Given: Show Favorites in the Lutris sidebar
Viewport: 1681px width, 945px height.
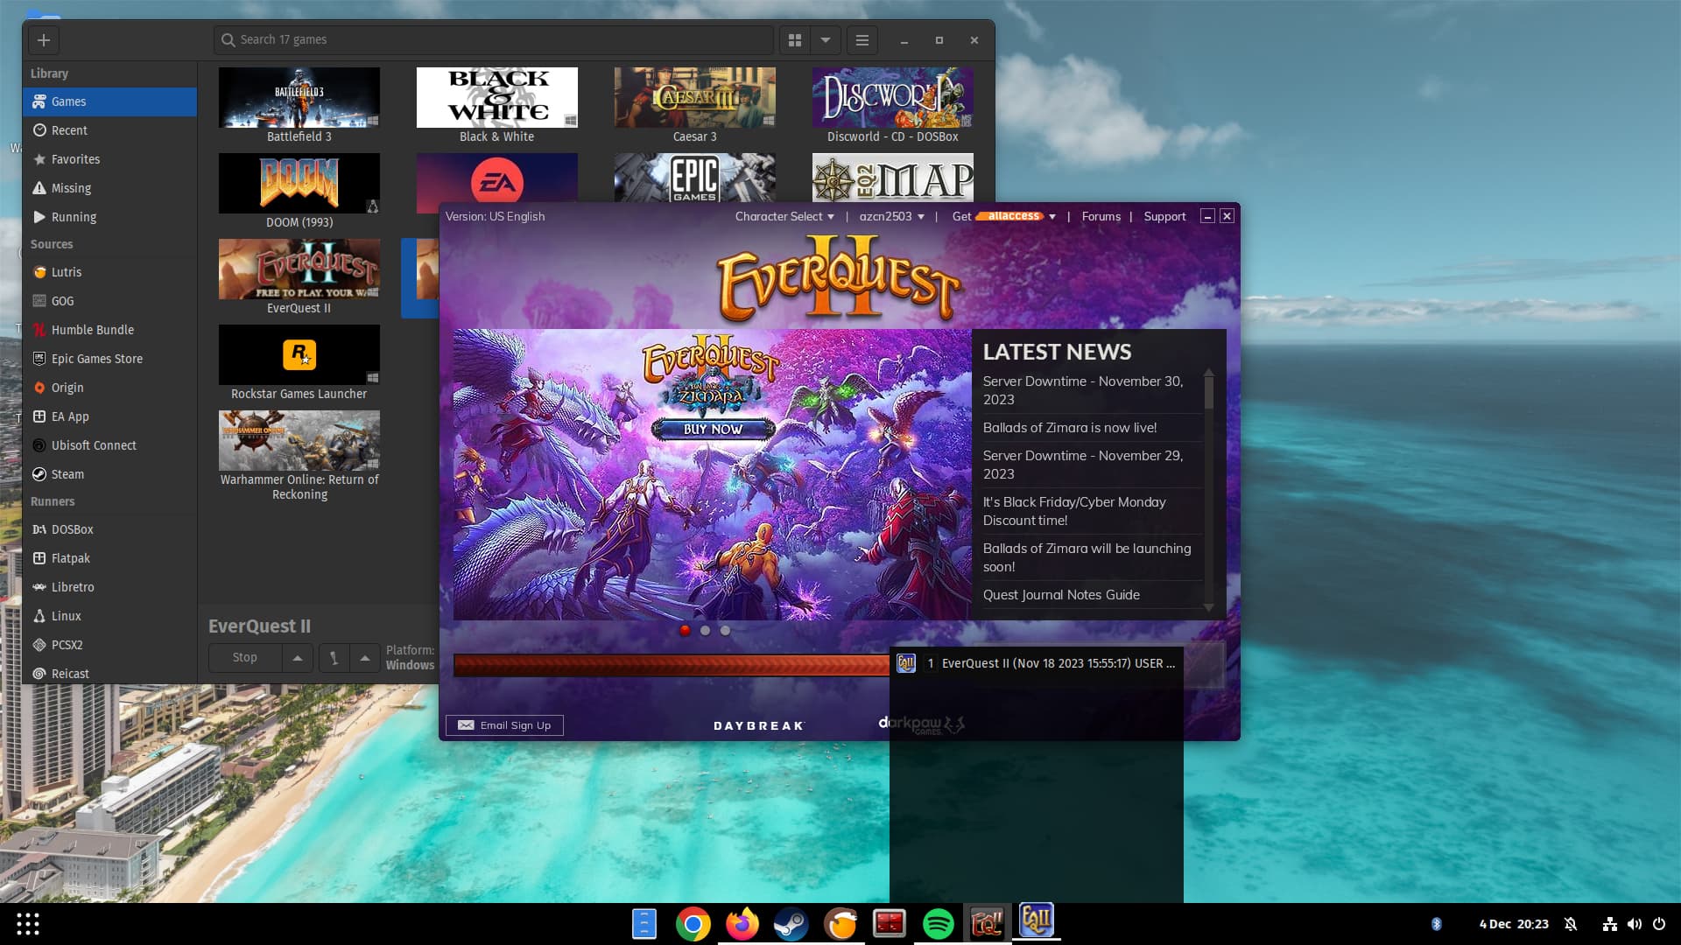Looking at the screenshot, I should (x=109, y=159).
